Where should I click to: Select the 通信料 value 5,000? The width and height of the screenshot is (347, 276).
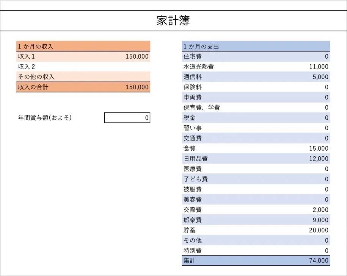[x=320, y=77]
